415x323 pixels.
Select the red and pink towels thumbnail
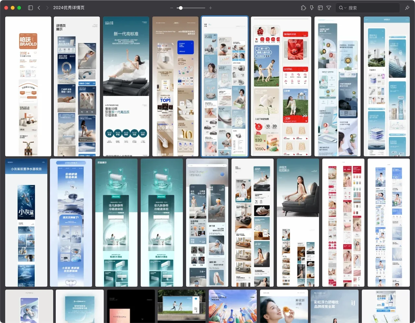tap(343, 223)
